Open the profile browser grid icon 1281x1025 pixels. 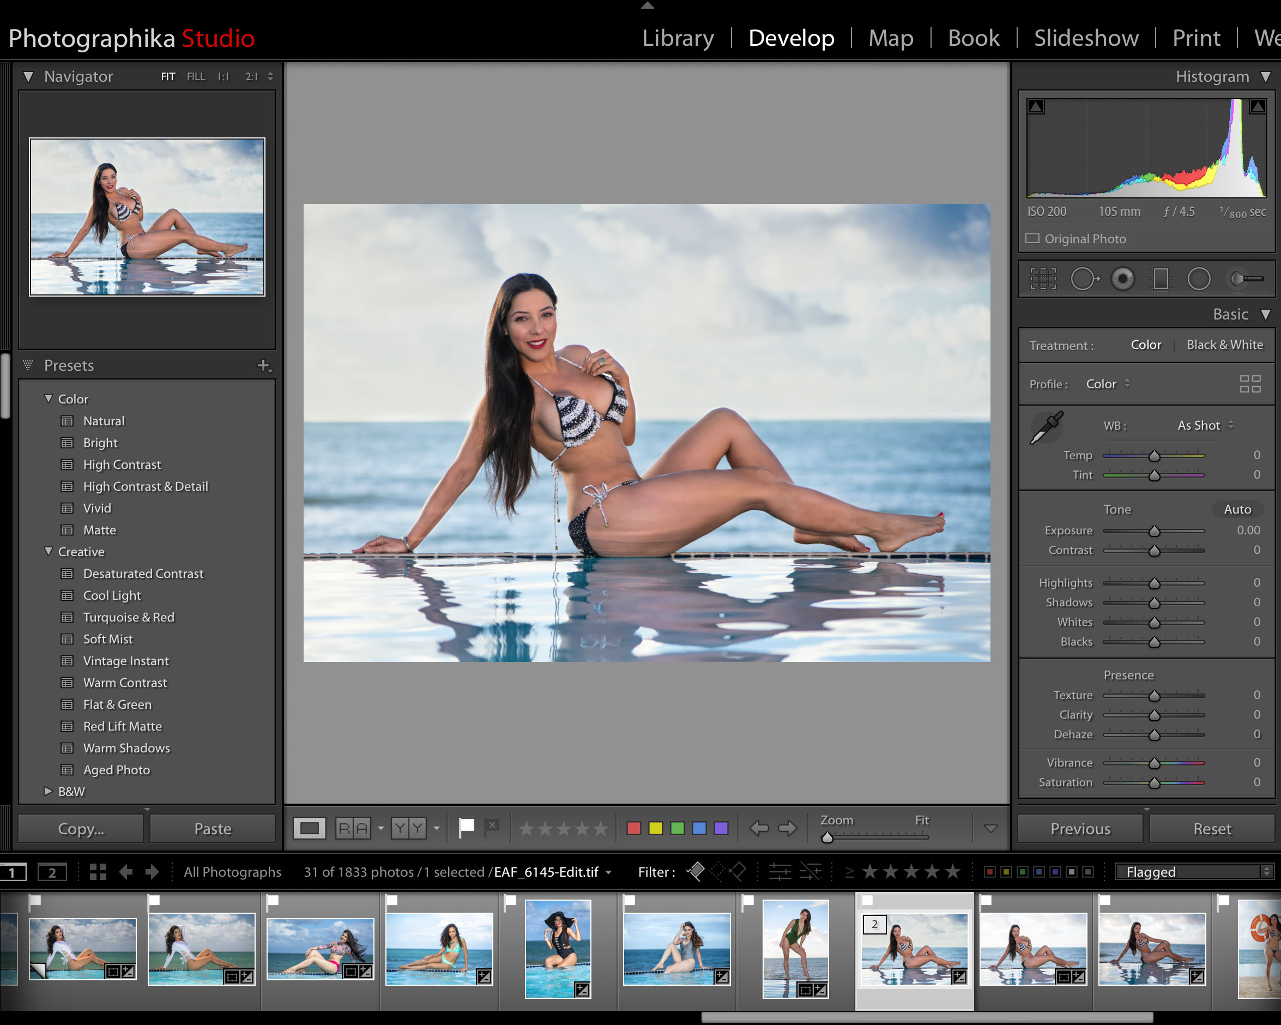point(1249,384)
